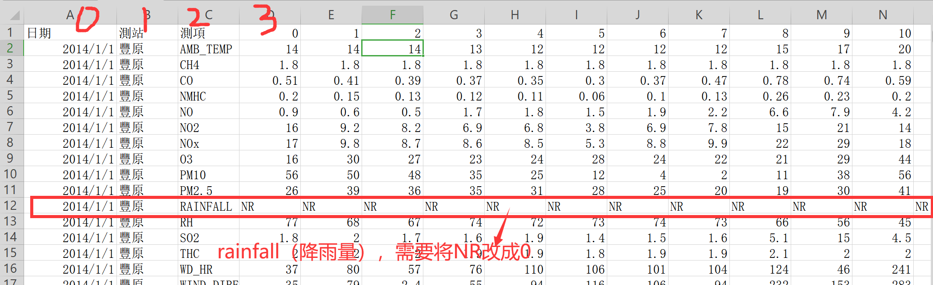The image size is (933, 285).
Task: Click the CO cell in column C
Action: coord(208,80)
